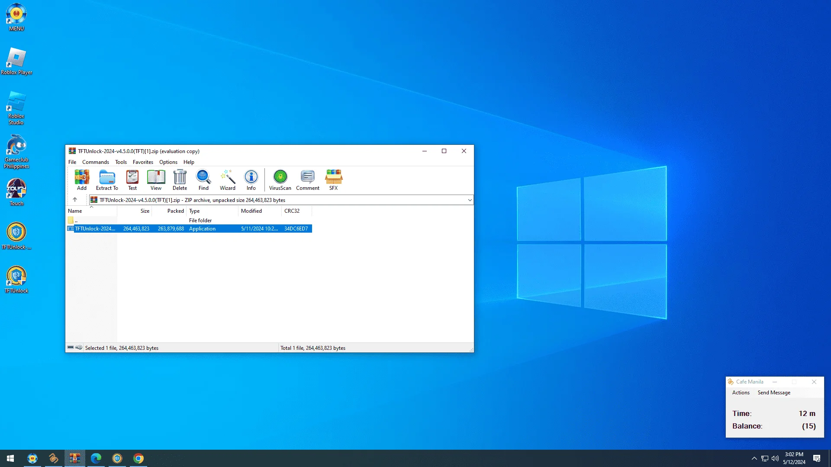Show archive Info
831x467 pixels.
click(251, 180)
